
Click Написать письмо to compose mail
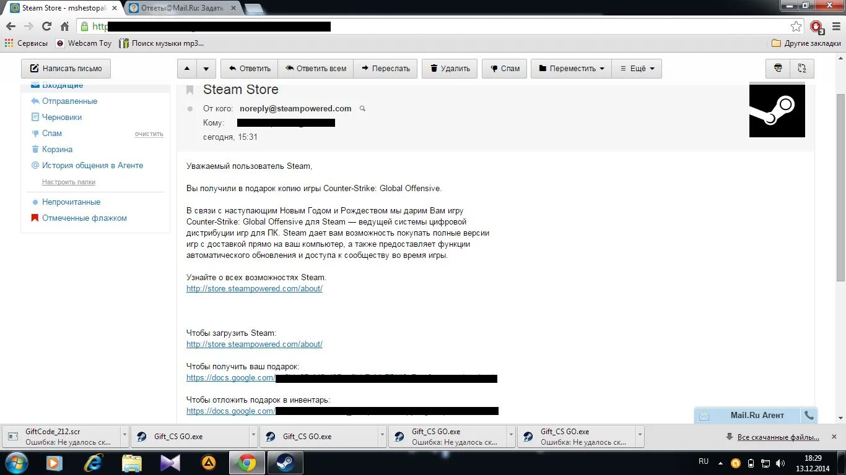pyautogui.click(x=66, y=69)
